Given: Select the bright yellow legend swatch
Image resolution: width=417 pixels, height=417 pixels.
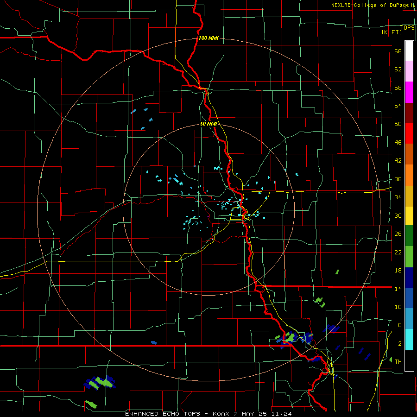Looking at the screenshot, I should click(409, 216).
